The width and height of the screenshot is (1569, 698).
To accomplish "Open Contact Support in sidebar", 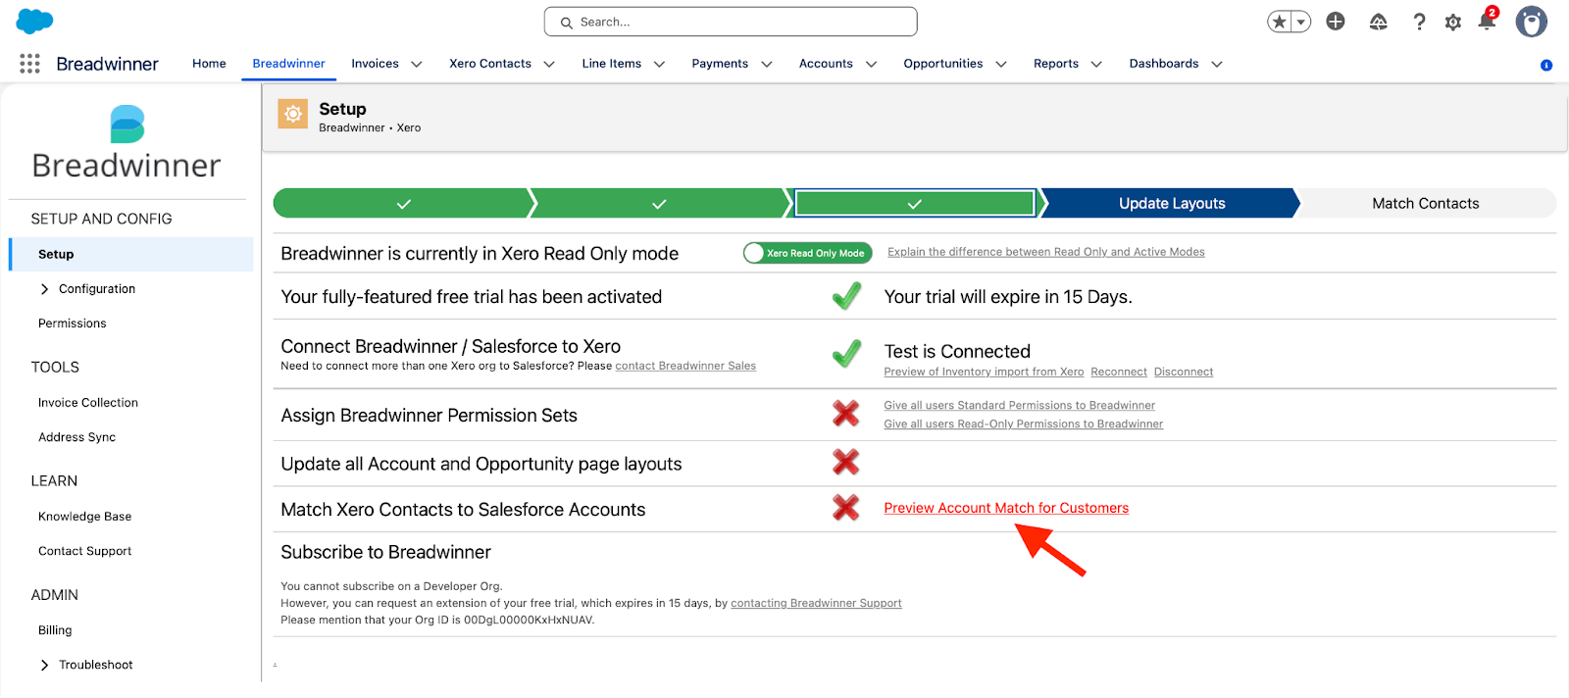I will click(x=84, y=551).
